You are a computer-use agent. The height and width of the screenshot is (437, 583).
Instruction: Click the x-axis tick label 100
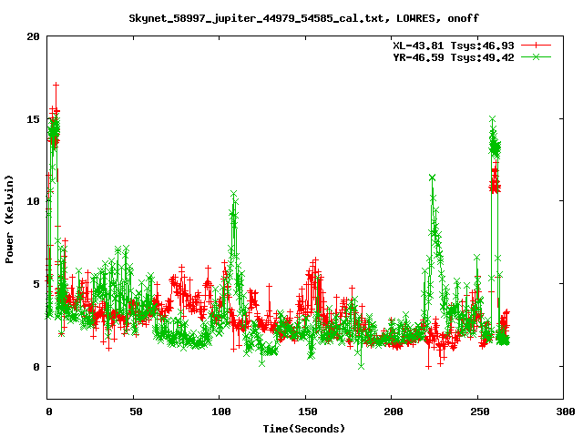[x=221, y=412]
